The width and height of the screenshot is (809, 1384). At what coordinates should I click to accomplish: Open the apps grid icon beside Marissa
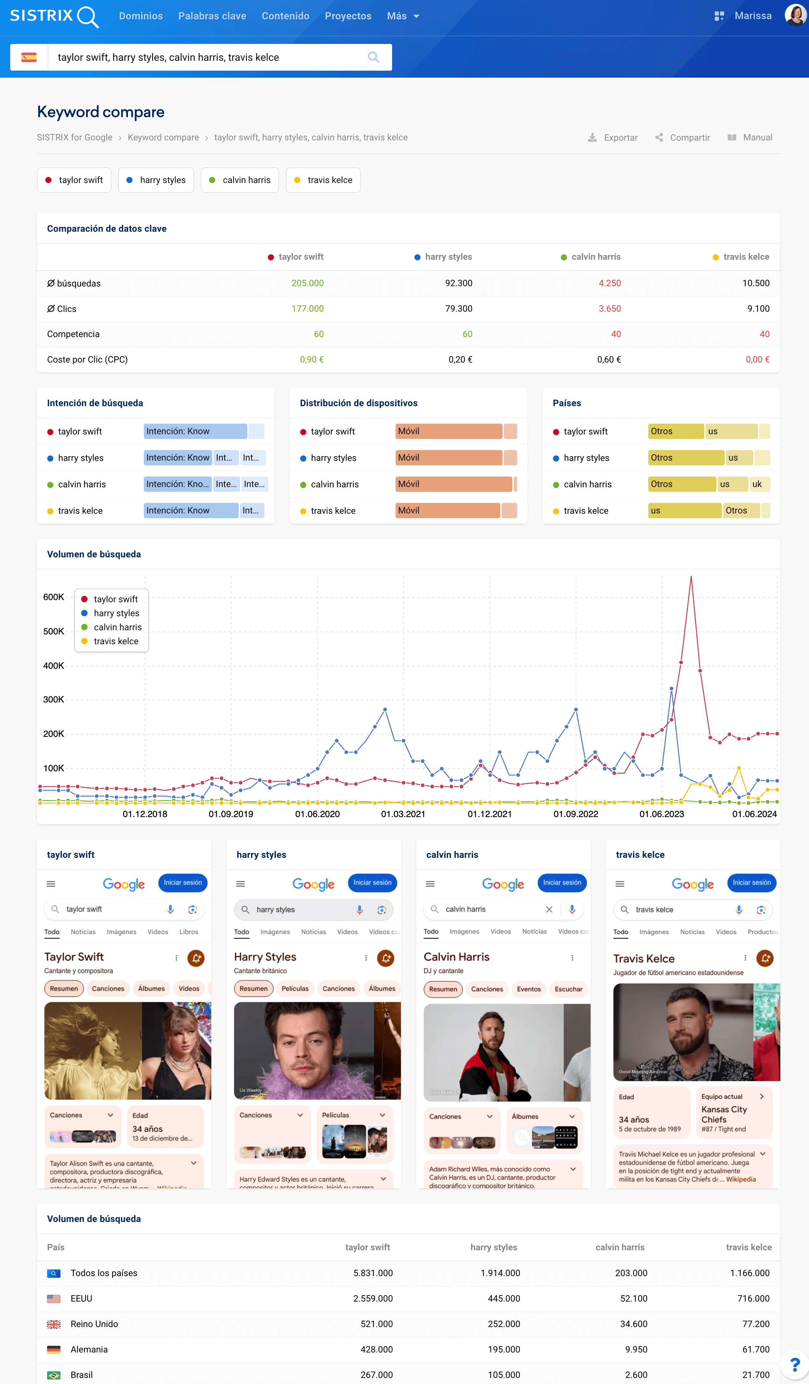pos(719,16)
